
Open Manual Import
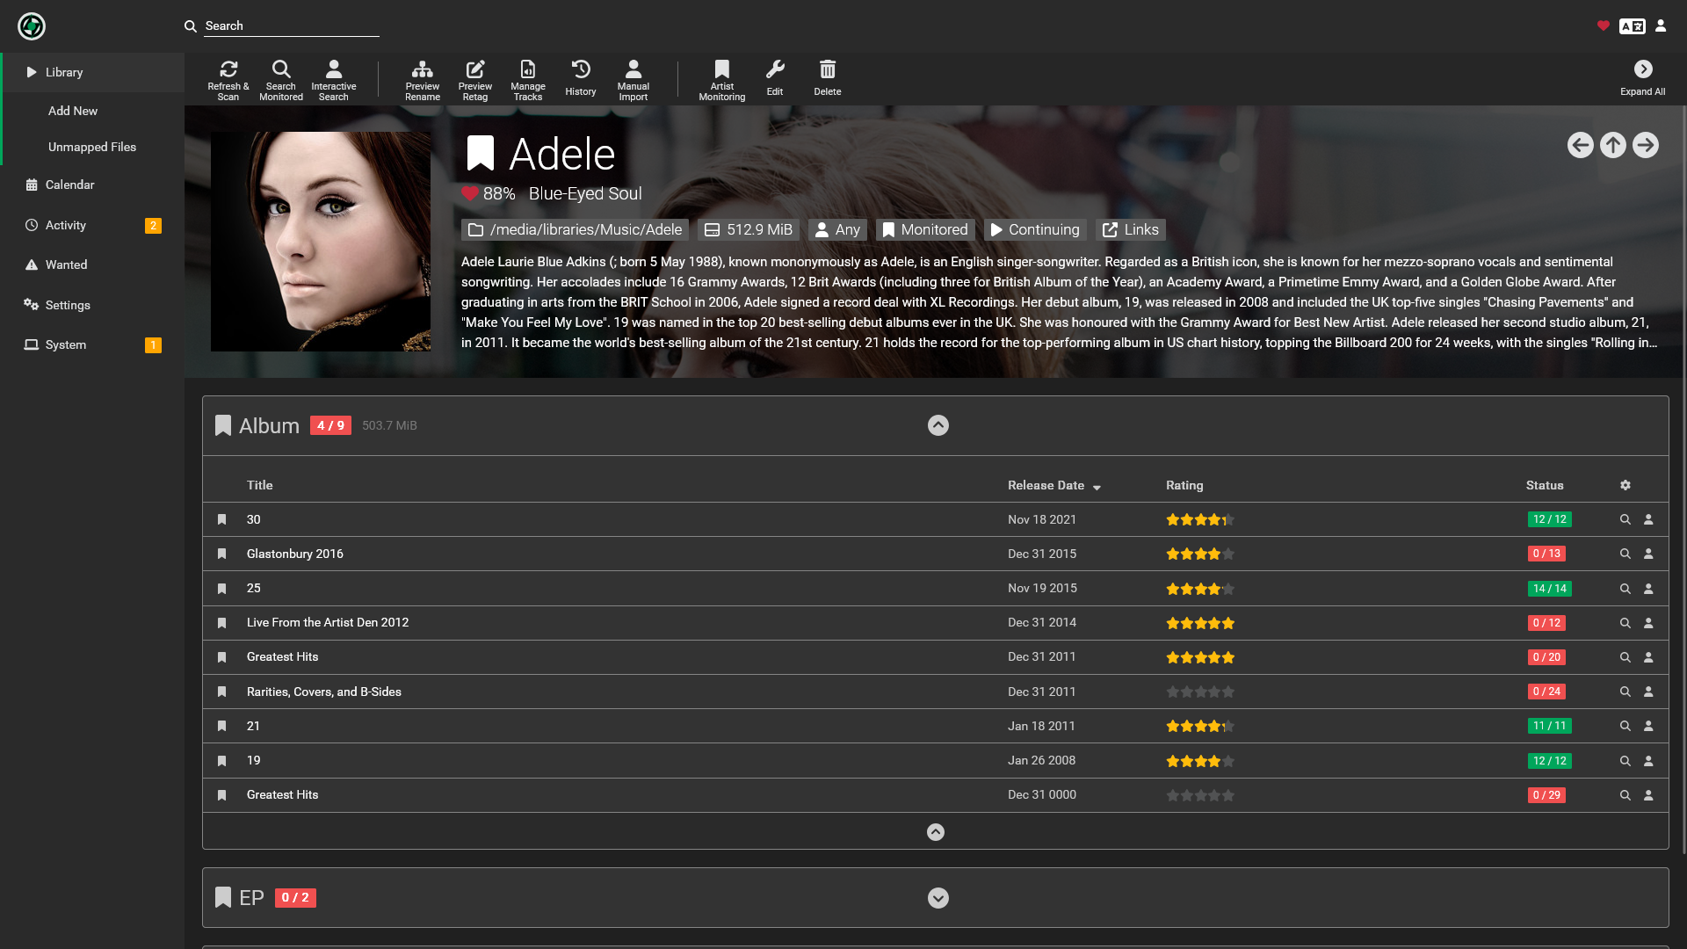(634, 79)
